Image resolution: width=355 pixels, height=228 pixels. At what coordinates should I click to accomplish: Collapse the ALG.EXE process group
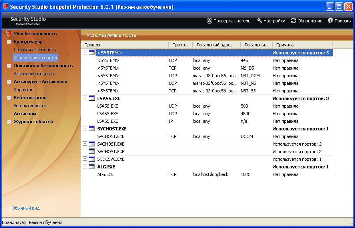coord(85,166)
